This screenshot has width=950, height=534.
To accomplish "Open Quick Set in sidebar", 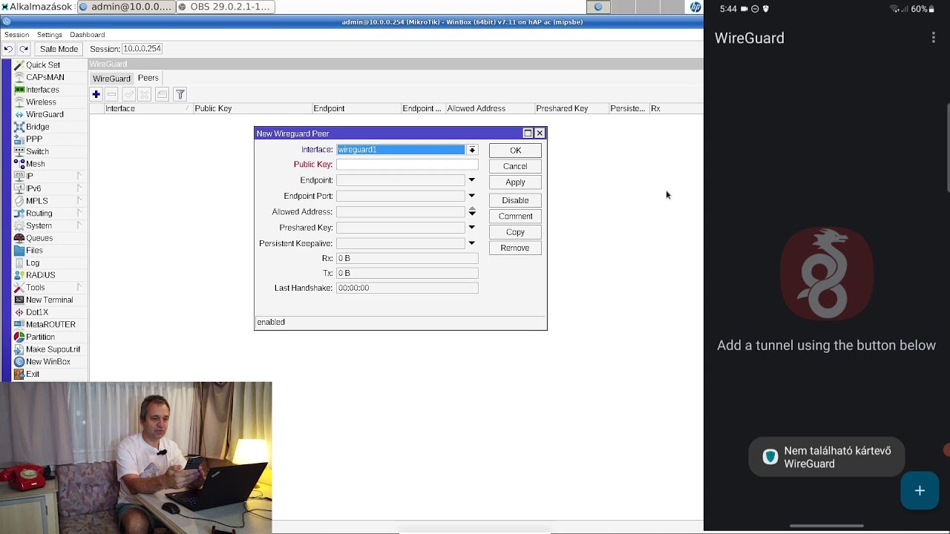I will coord(43,65).
